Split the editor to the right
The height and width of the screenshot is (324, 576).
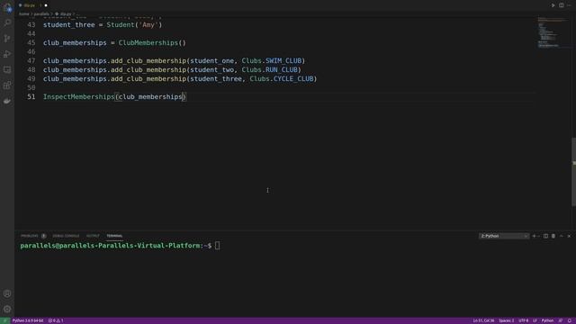click(562, 5)
